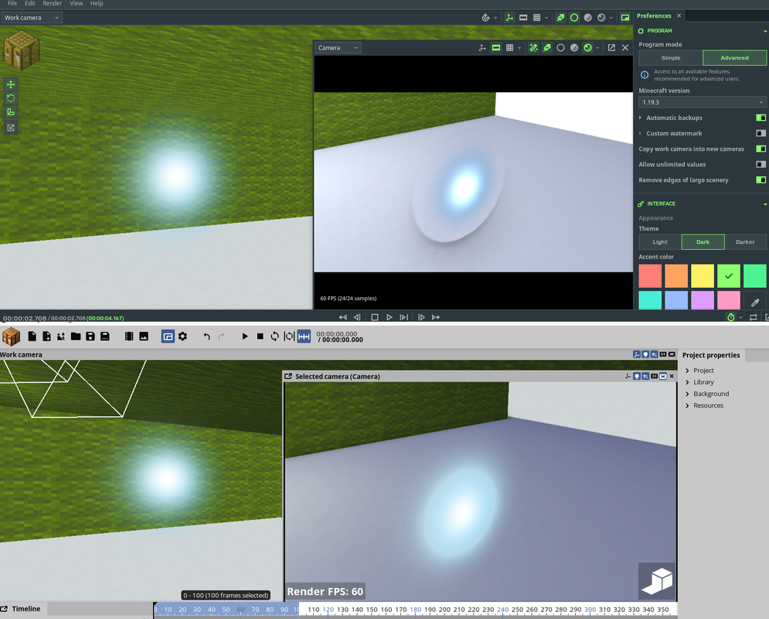Open the File menu

coord(12,3)
